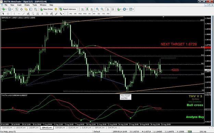The width and height of the screenshot is (214, 133).
Task: Switch to M5 timeframe
Action: [75, 14]
